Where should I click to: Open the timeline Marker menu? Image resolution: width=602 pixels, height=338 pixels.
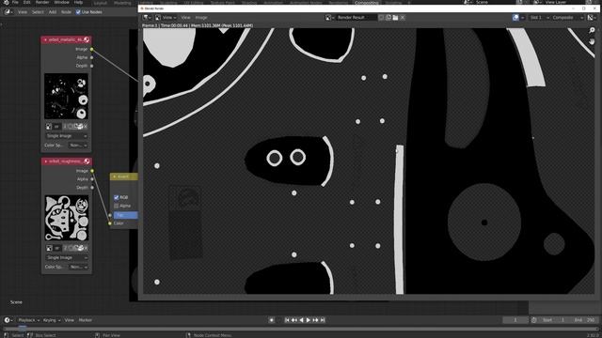(x=86, y=320)
